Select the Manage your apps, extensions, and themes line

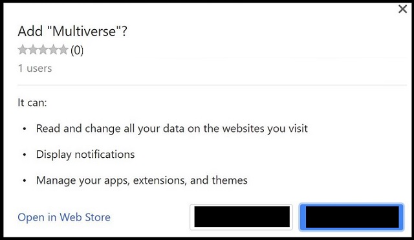click(142, 180)
